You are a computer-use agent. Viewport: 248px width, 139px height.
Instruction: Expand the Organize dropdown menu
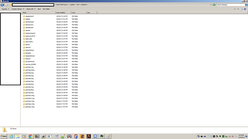(5, 9)
